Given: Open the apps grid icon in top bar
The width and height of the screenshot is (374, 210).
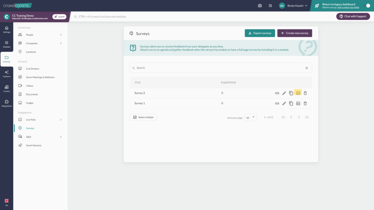Looking at the screenshot, I should click(270, 5).
